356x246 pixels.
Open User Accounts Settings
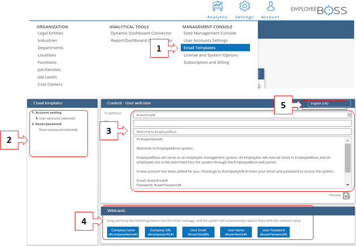(205, 40)
